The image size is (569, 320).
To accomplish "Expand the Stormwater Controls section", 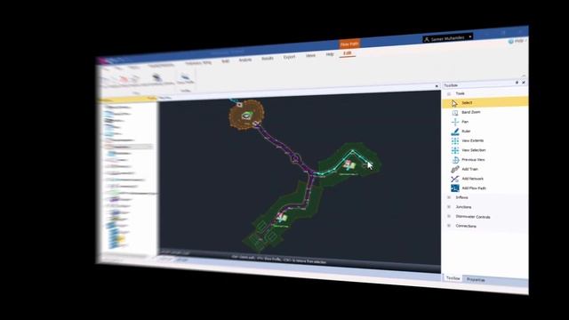I will tap(449, 216).
